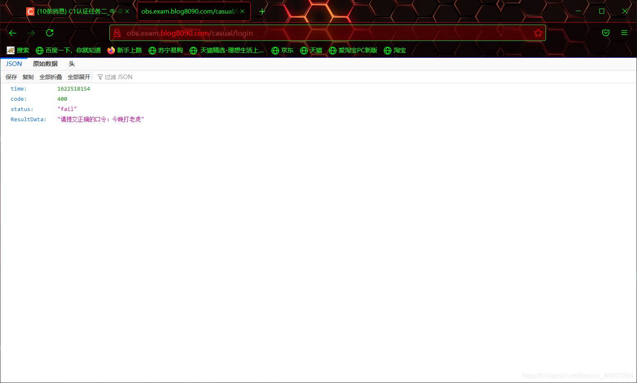Click the time: key label
This screenshot has width=637, height=383.
(x=19, y=89)
